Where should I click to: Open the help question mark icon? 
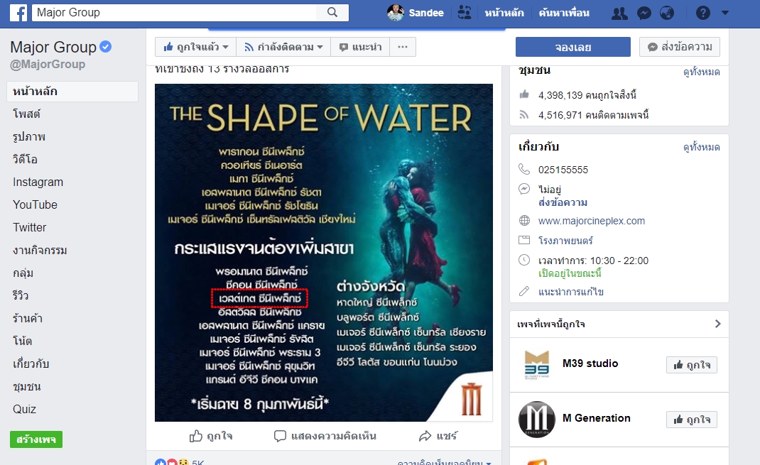[702, 13]
